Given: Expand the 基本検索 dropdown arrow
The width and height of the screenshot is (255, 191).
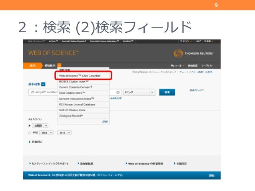Looking at the screenshot, I should click(43, 84).
